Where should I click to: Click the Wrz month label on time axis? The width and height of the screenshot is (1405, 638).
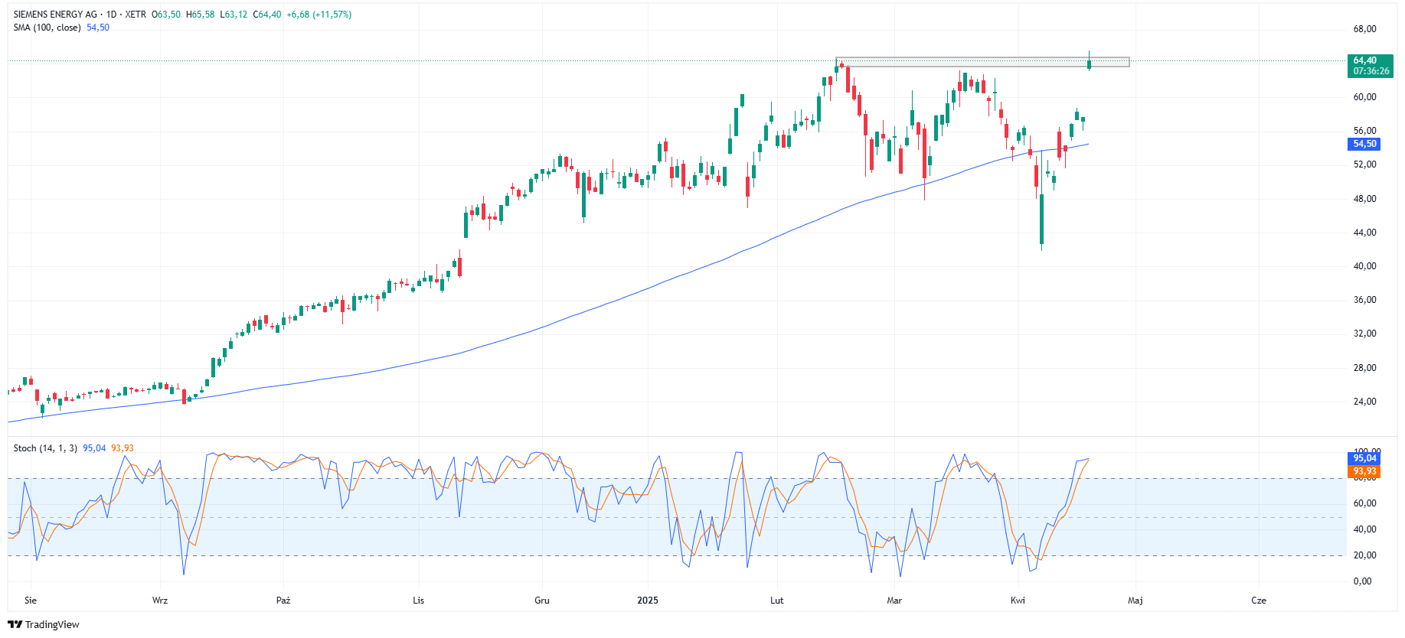[160, 601]
